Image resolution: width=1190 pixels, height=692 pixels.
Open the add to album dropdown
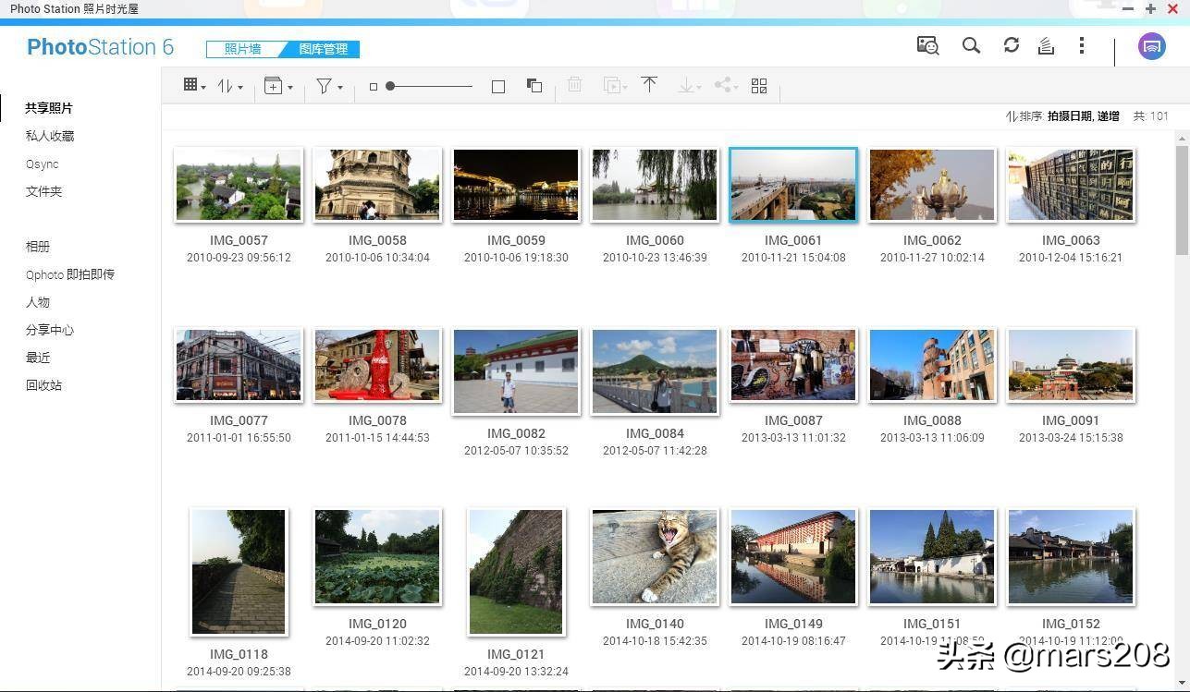click(278, 86)
